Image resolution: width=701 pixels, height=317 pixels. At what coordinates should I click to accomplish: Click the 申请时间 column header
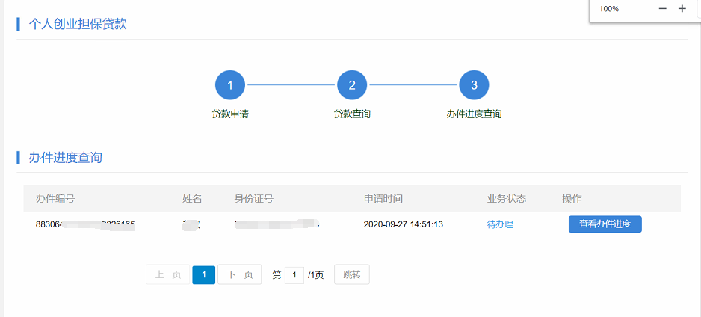click(383, 199)
